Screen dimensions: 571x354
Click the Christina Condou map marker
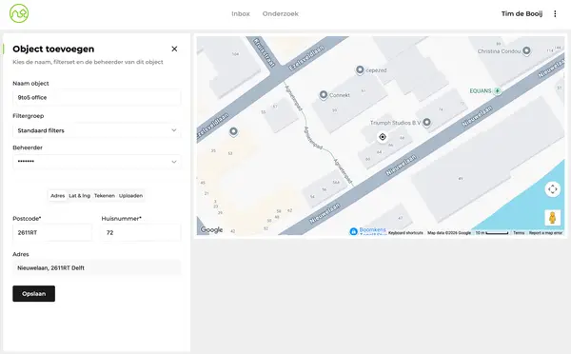point(526,50)
